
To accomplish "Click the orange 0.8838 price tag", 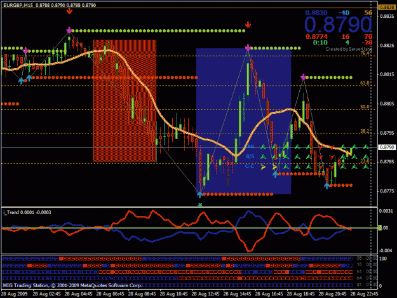I will [387, 8].
